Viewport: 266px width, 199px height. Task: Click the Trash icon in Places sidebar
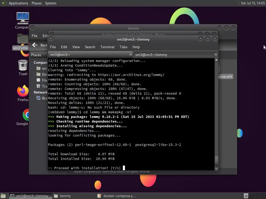tap(38, 86)
